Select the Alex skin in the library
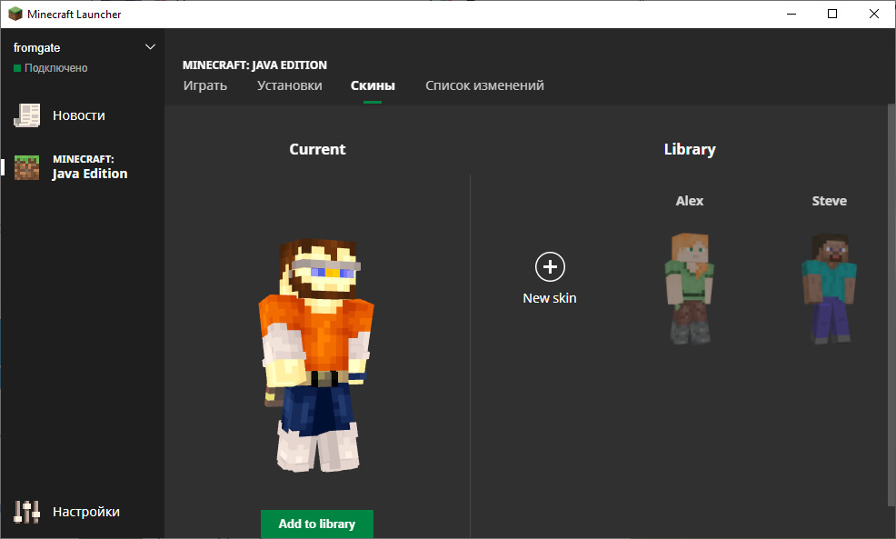Viewport: 896px width, 539px height. [x=690, y=286]
